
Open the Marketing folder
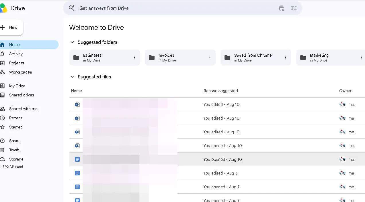331,58
